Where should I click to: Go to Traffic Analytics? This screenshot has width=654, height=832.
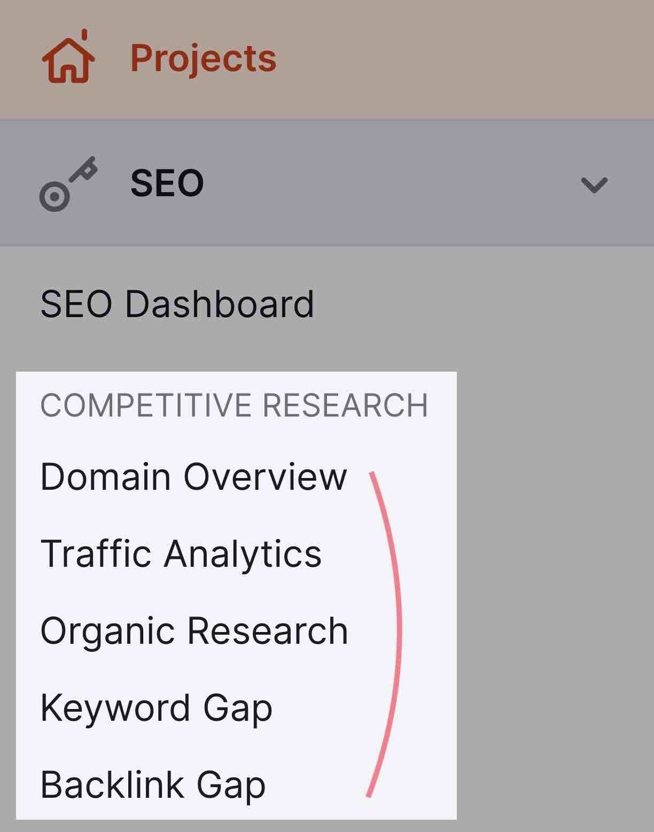[x=181, y=553]
